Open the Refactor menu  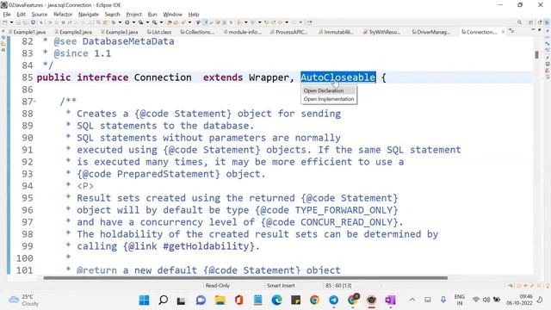tap(63, 15)
